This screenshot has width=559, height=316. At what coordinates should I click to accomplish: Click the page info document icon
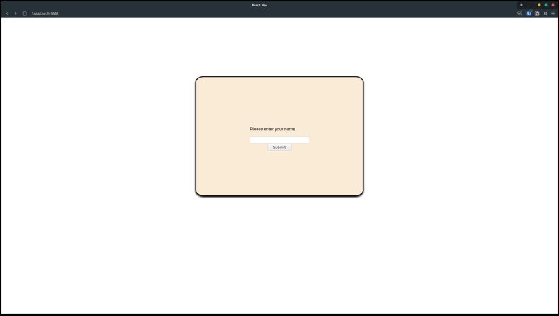click(x=24, y=14)
